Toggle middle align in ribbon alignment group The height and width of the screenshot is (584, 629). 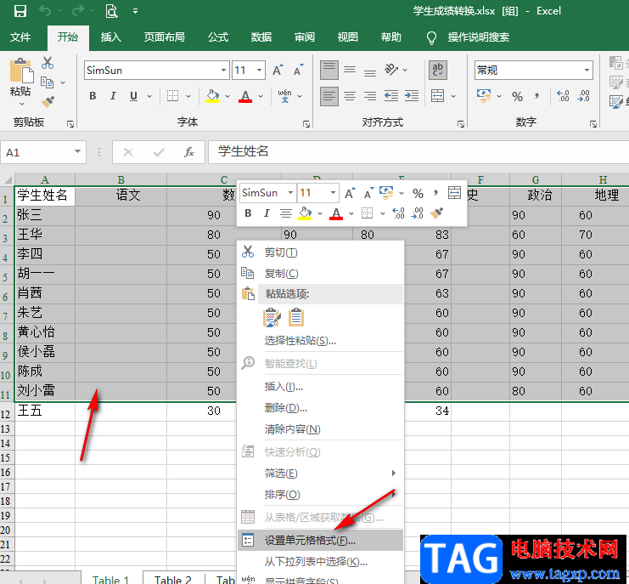click(350, 70)
